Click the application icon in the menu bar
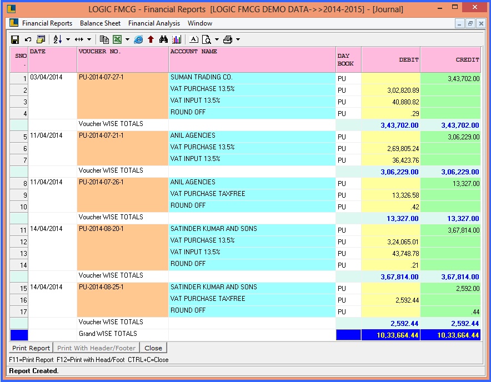491x382 pixels. (14, 23)
